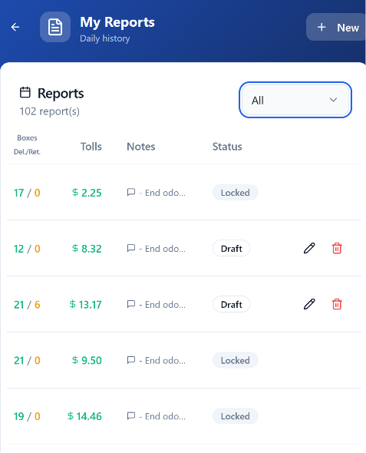Delete the $ 13.17 draft report
The image size is (366, 453).
(337, 304)
